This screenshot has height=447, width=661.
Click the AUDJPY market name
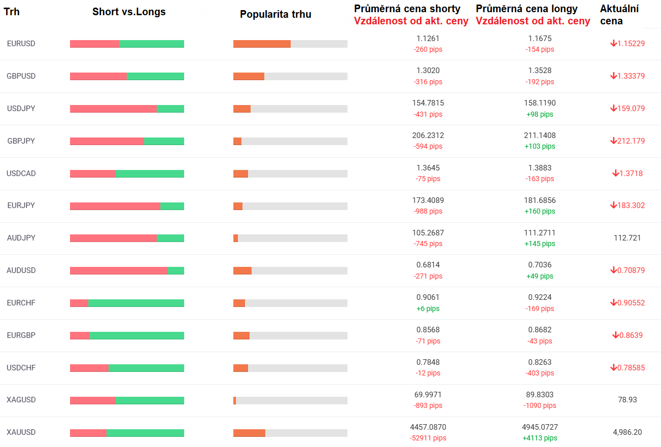point(21,238)
